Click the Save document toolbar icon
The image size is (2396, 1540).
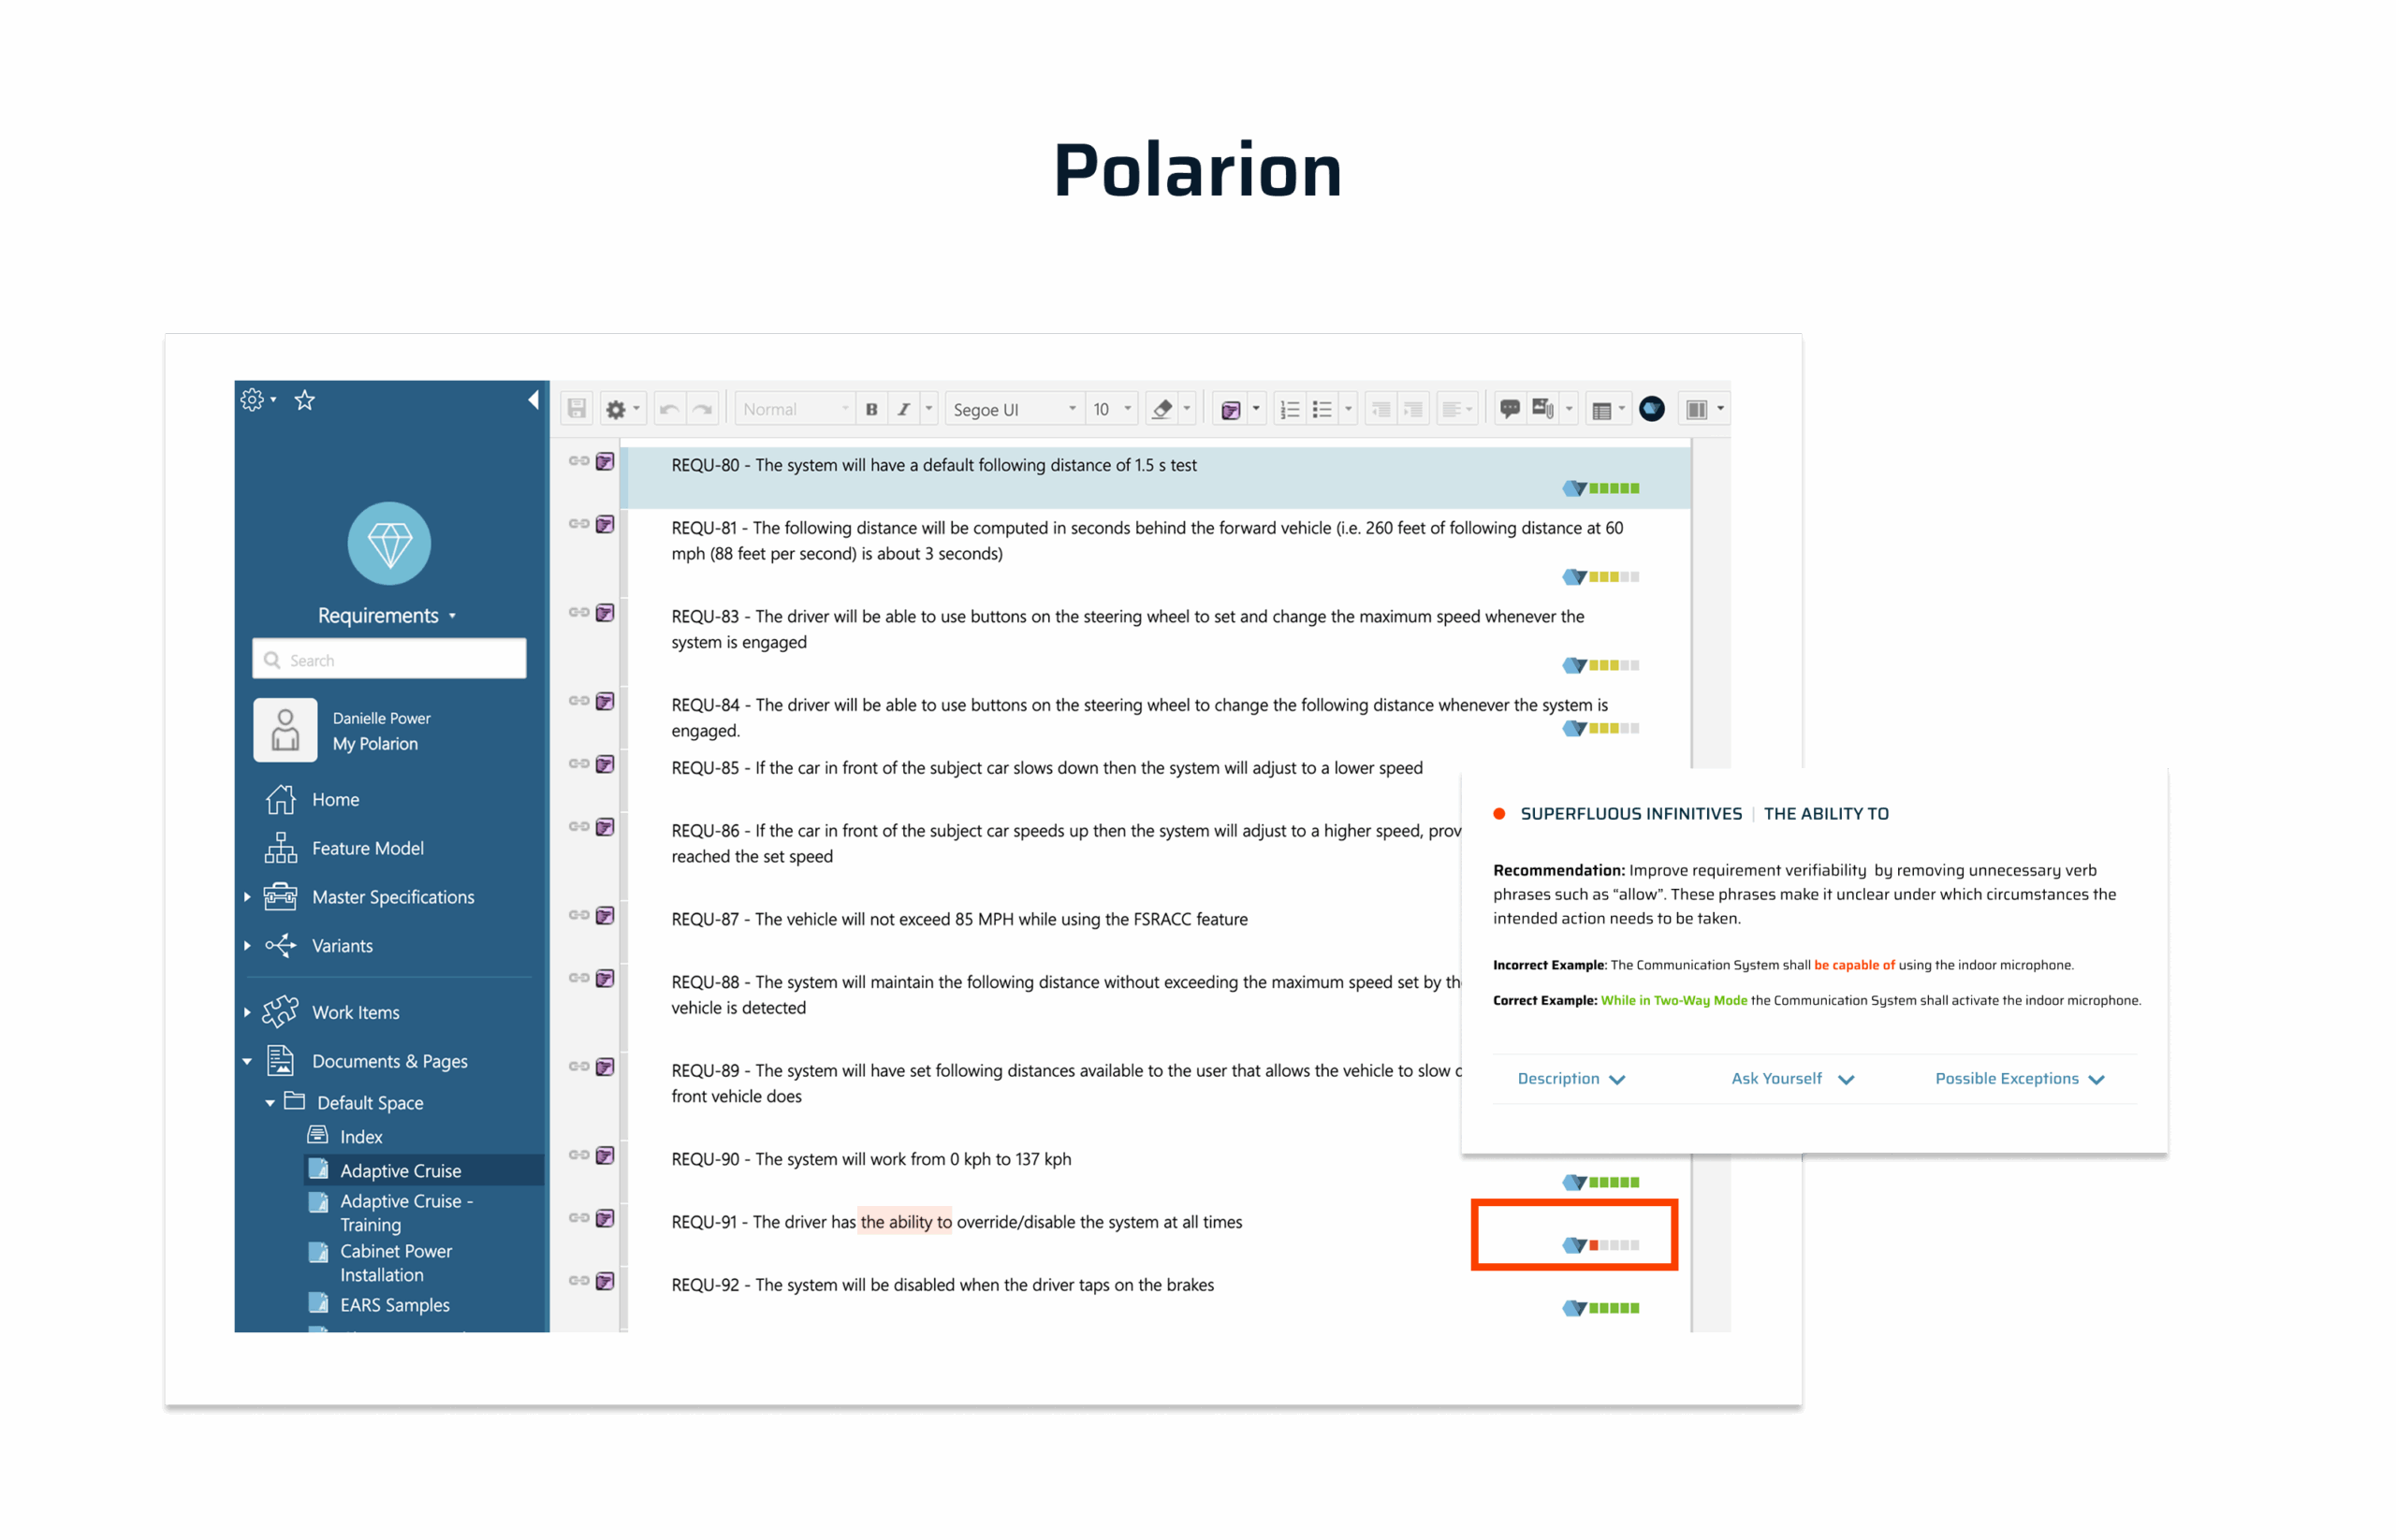pyautogui.click(x=577, y=409)
